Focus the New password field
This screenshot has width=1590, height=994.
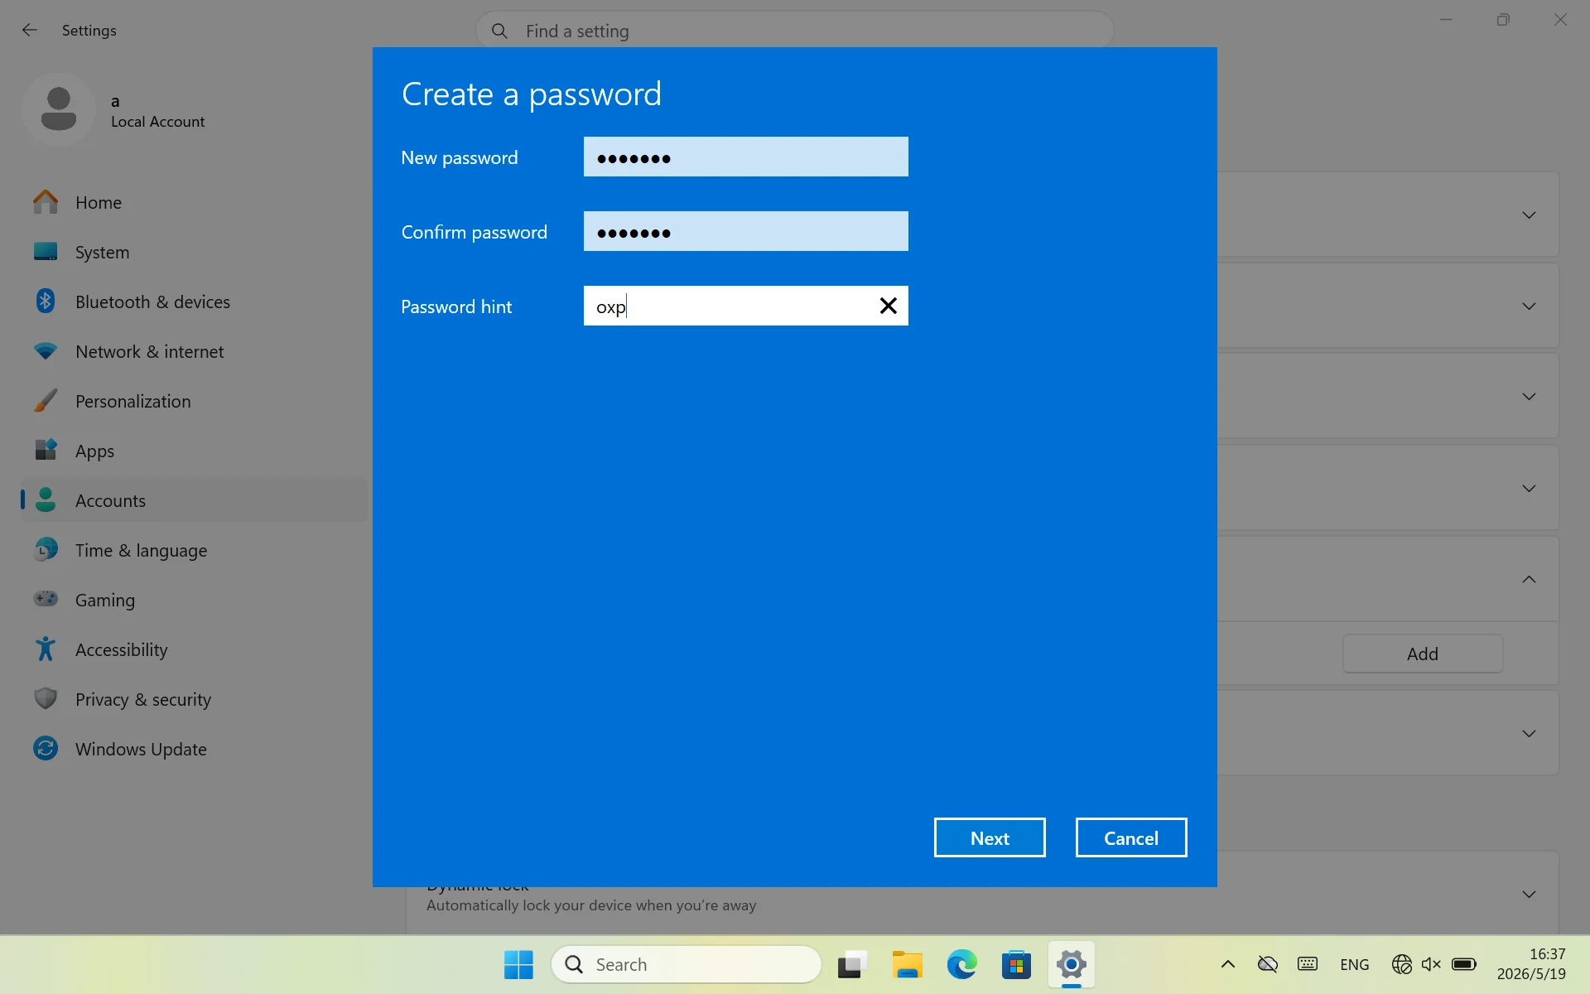point(746,157)
